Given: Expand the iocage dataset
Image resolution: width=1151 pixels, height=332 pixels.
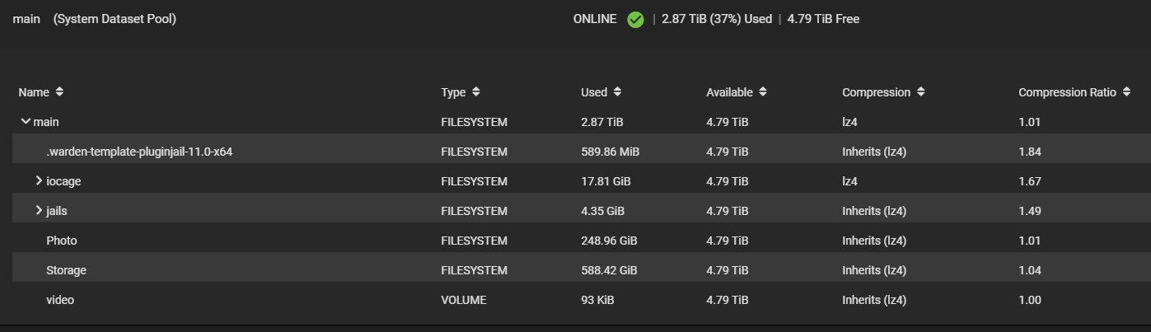Looking at the screenshot, I should pyautogui.click(x=39, y=181).
